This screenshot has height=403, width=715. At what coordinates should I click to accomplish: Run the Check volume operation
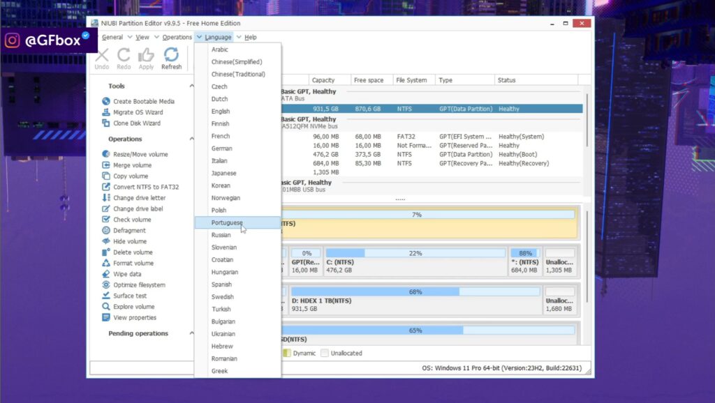pyautogui.click(x=127, y=220)
